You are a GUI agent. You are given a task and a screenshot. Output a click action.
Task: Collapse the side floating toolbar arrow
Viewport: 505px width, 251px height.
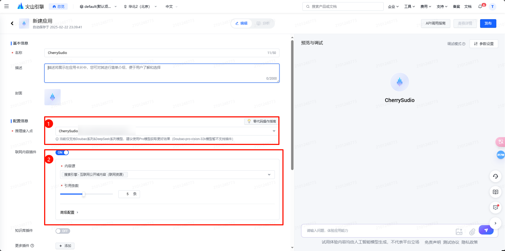click(x=496, y=223)
